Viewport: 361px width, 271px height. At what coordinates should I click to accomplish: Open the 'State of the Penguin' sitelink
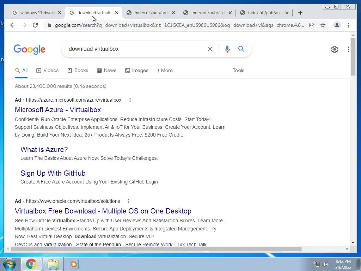[x=99, y=244]
